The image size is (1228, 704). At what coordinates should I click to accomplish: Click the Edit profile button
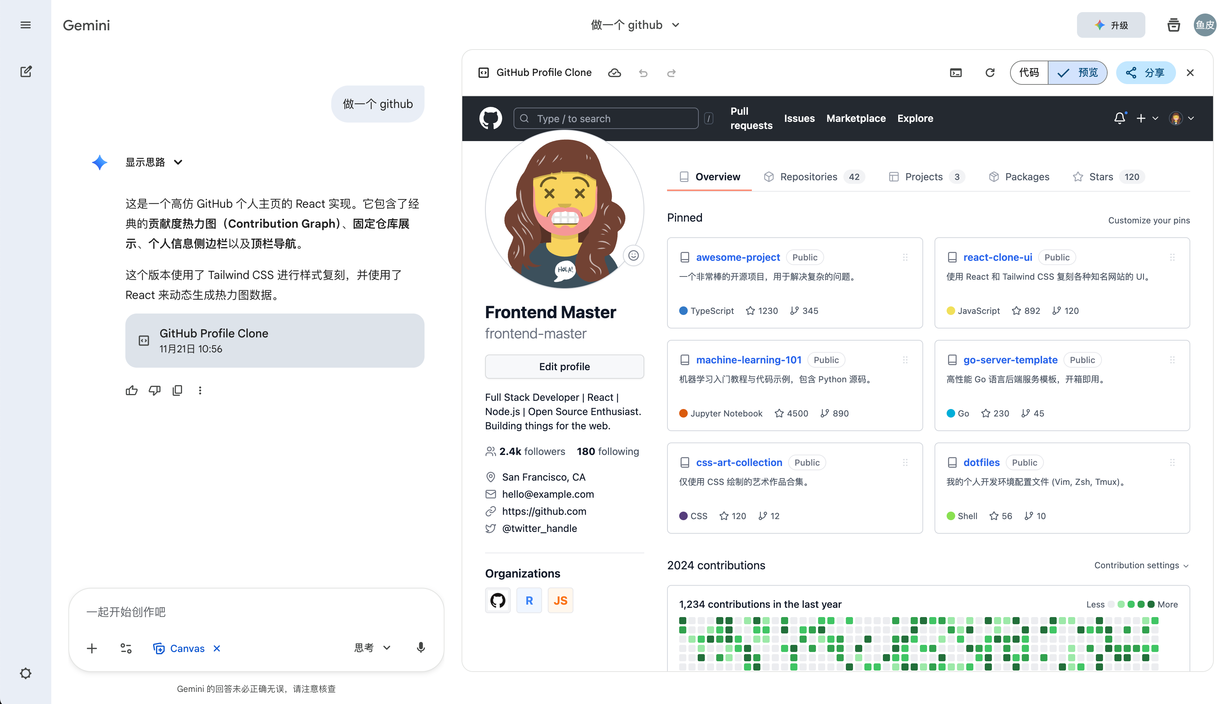point(564,367)
